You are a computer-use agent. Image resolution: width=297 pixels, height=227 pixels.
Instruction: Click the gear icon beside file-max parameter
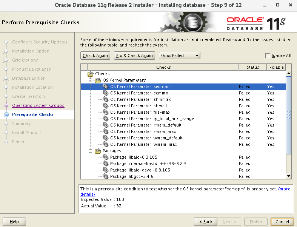[106, 112]
